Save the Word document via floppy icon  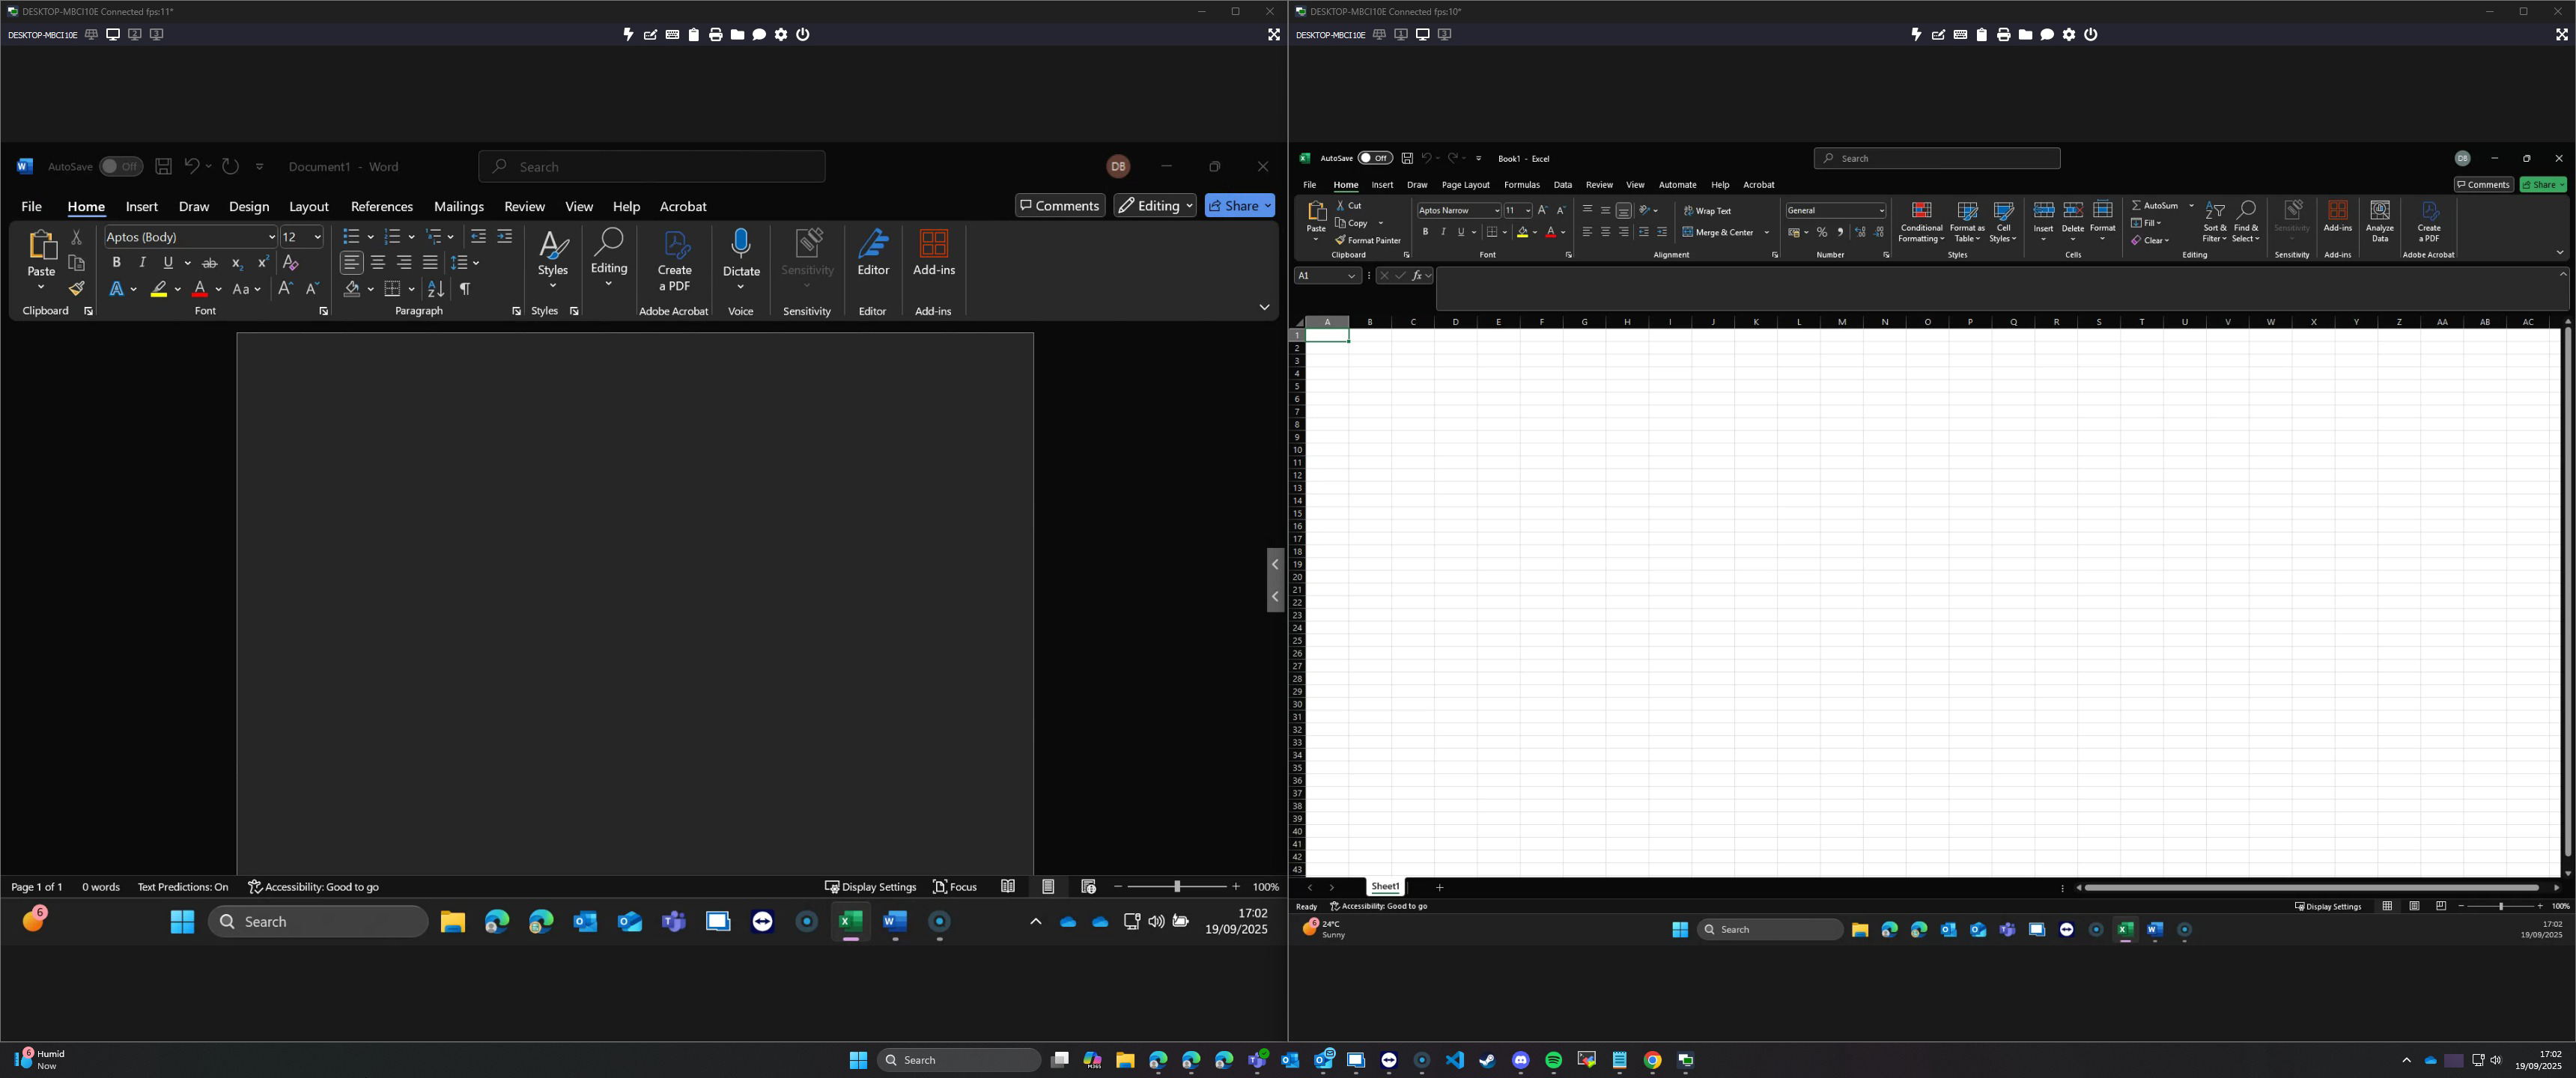164,167
